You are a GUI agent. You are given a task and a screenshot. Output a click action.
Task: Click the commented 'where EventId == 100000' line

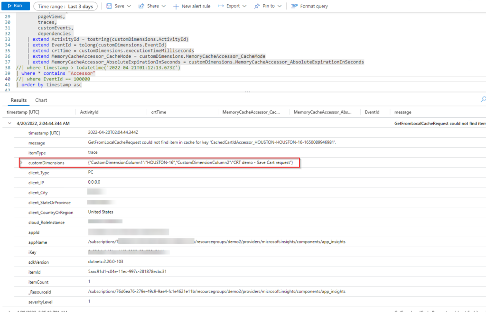click(x=53, y=79)
